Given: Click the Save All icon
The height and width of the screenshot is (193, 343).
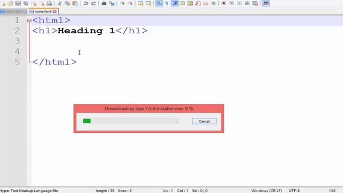Looking at the screenshot, I should pos(26,3).
